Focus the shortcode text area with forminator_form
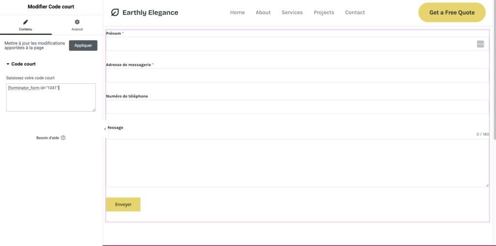 [50, 97]
